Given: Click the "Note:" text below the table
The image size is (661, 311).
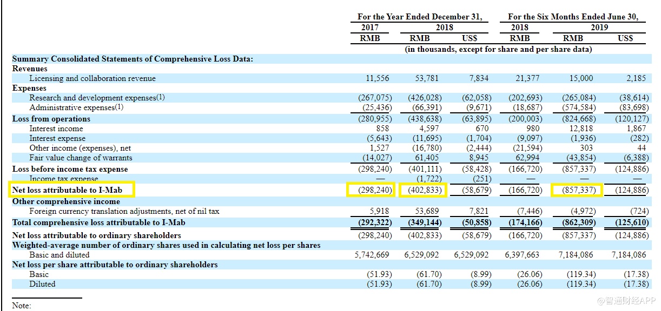Looking at the screenshot, I should click(x=22, y=306).
